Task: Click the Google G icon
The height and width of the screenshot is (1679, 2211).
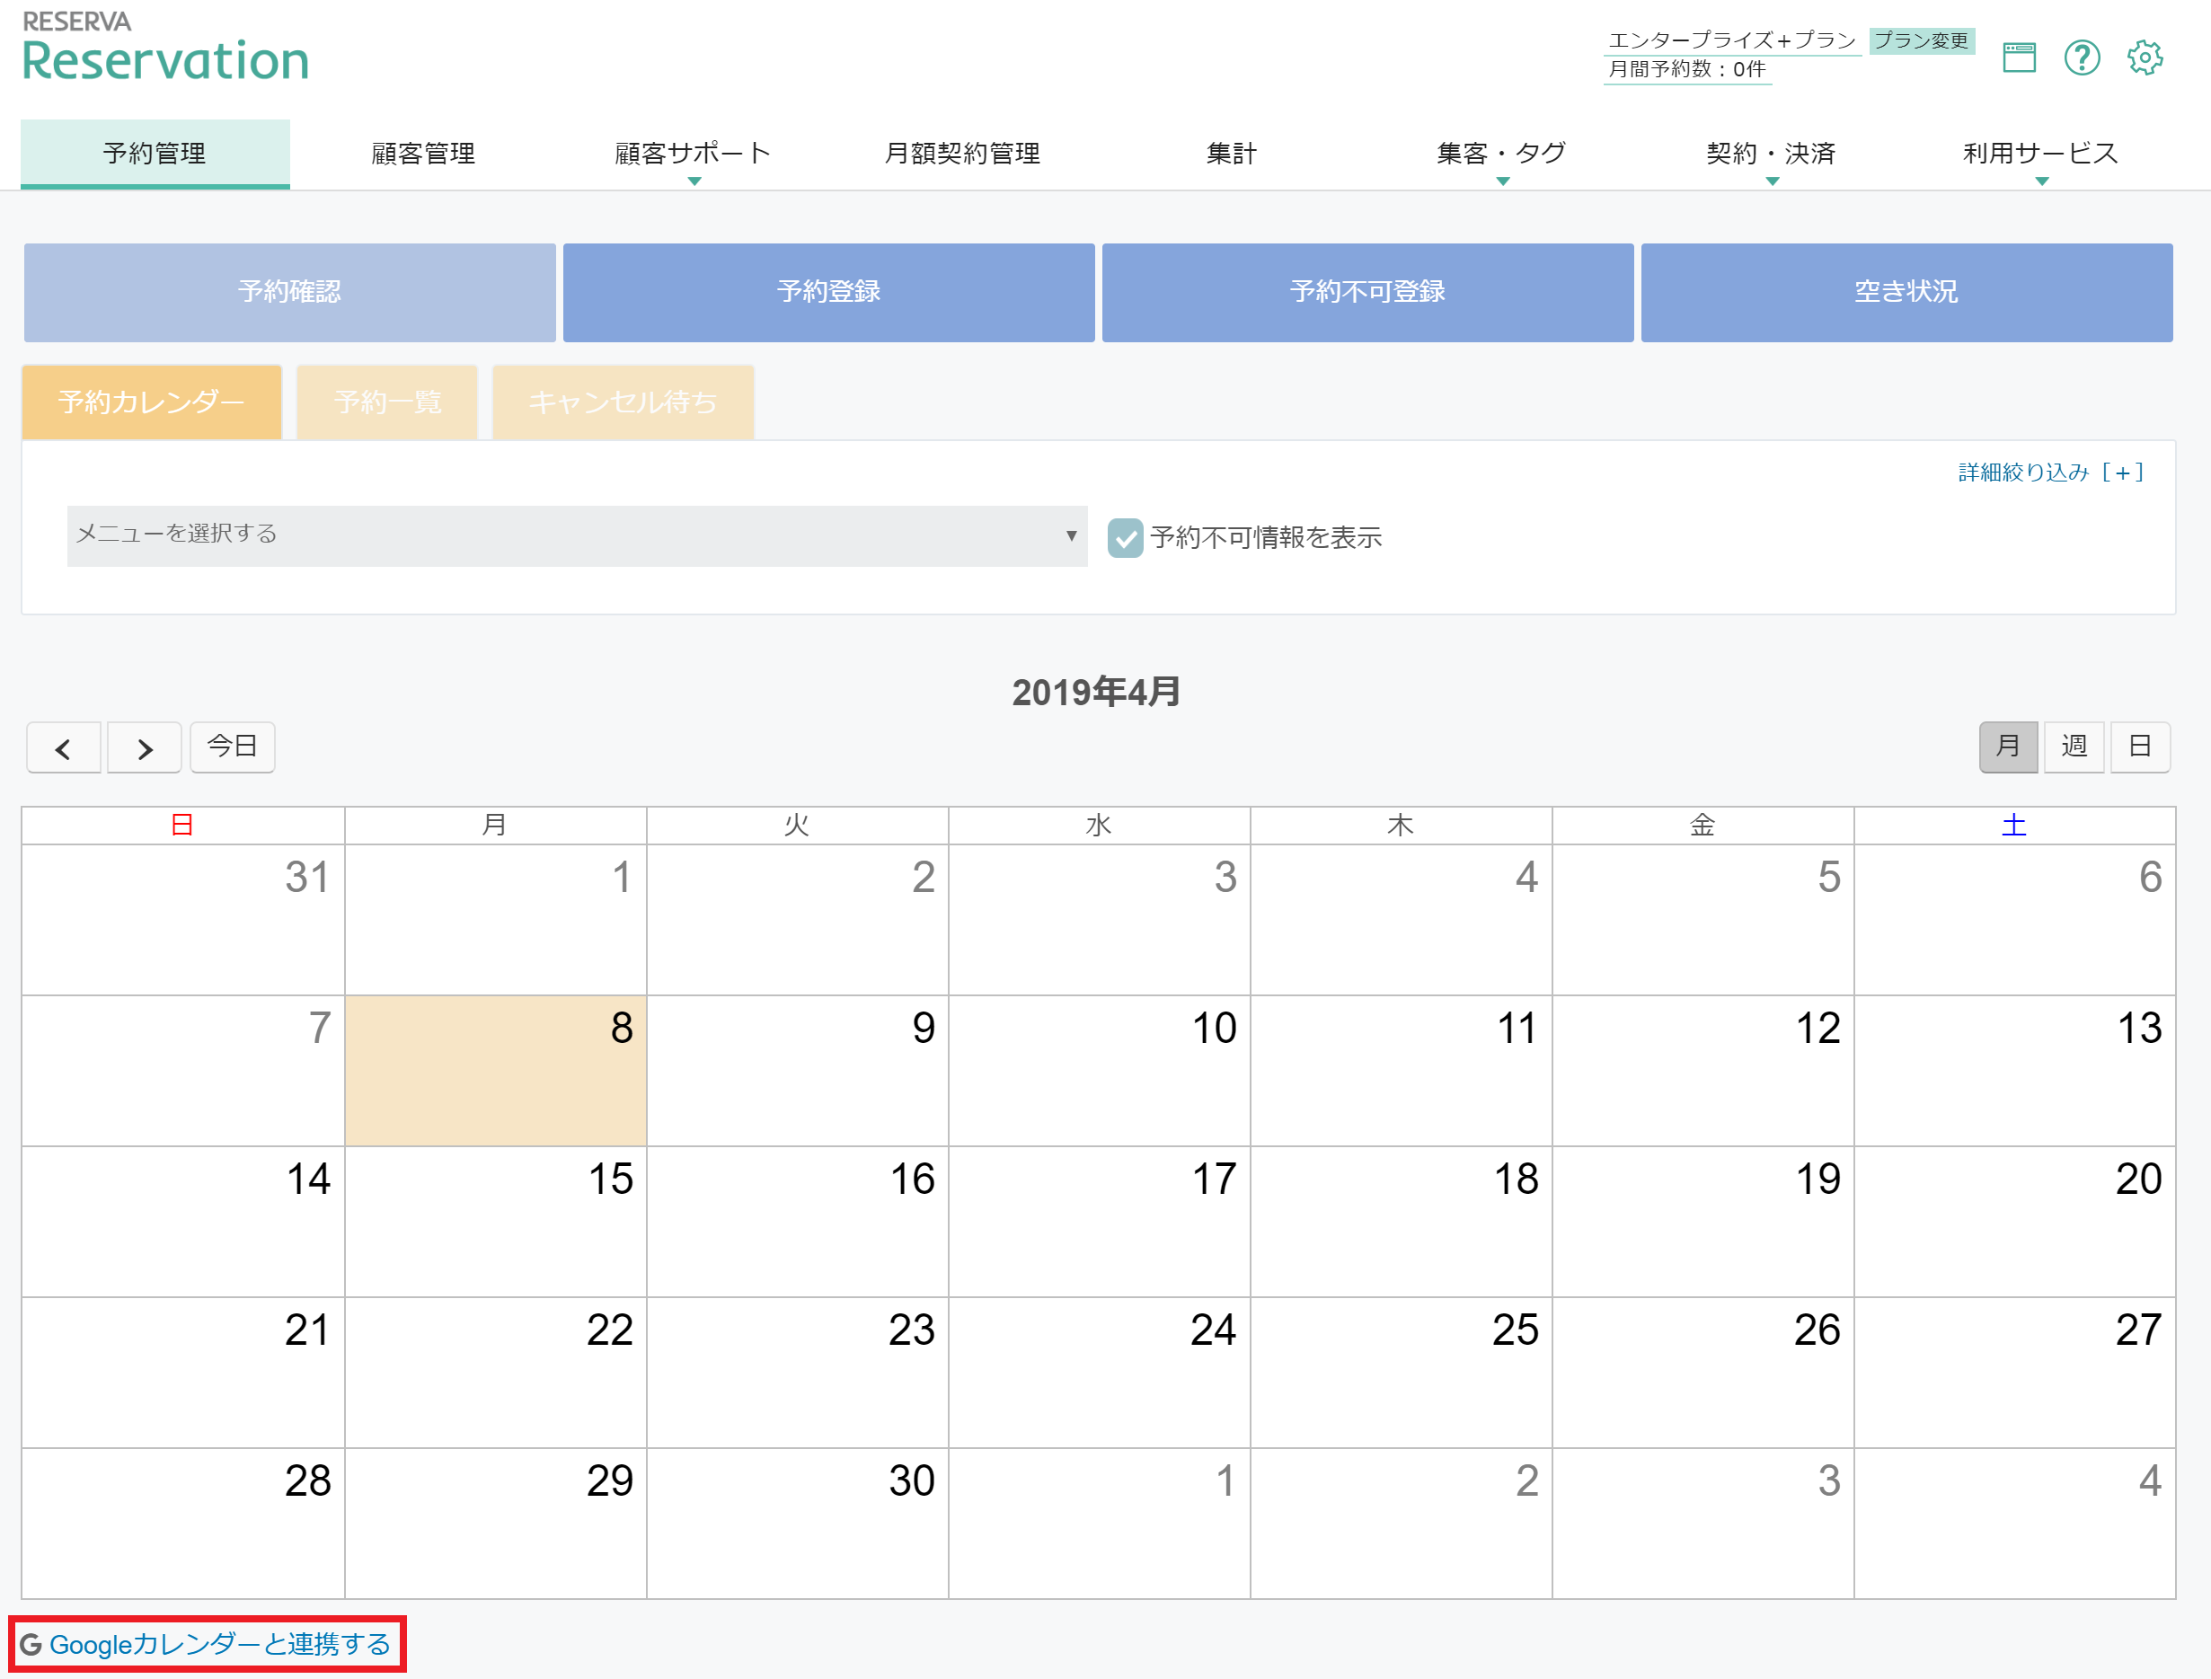Action: (31, 1644)
